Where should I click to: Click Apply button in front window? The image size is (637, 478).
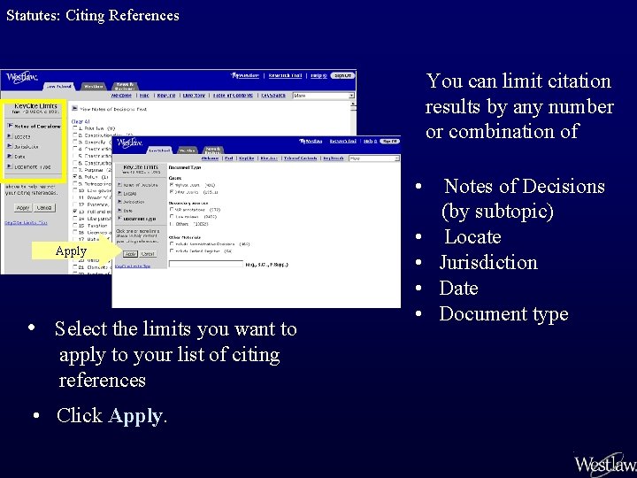click(x=130, y=254)
